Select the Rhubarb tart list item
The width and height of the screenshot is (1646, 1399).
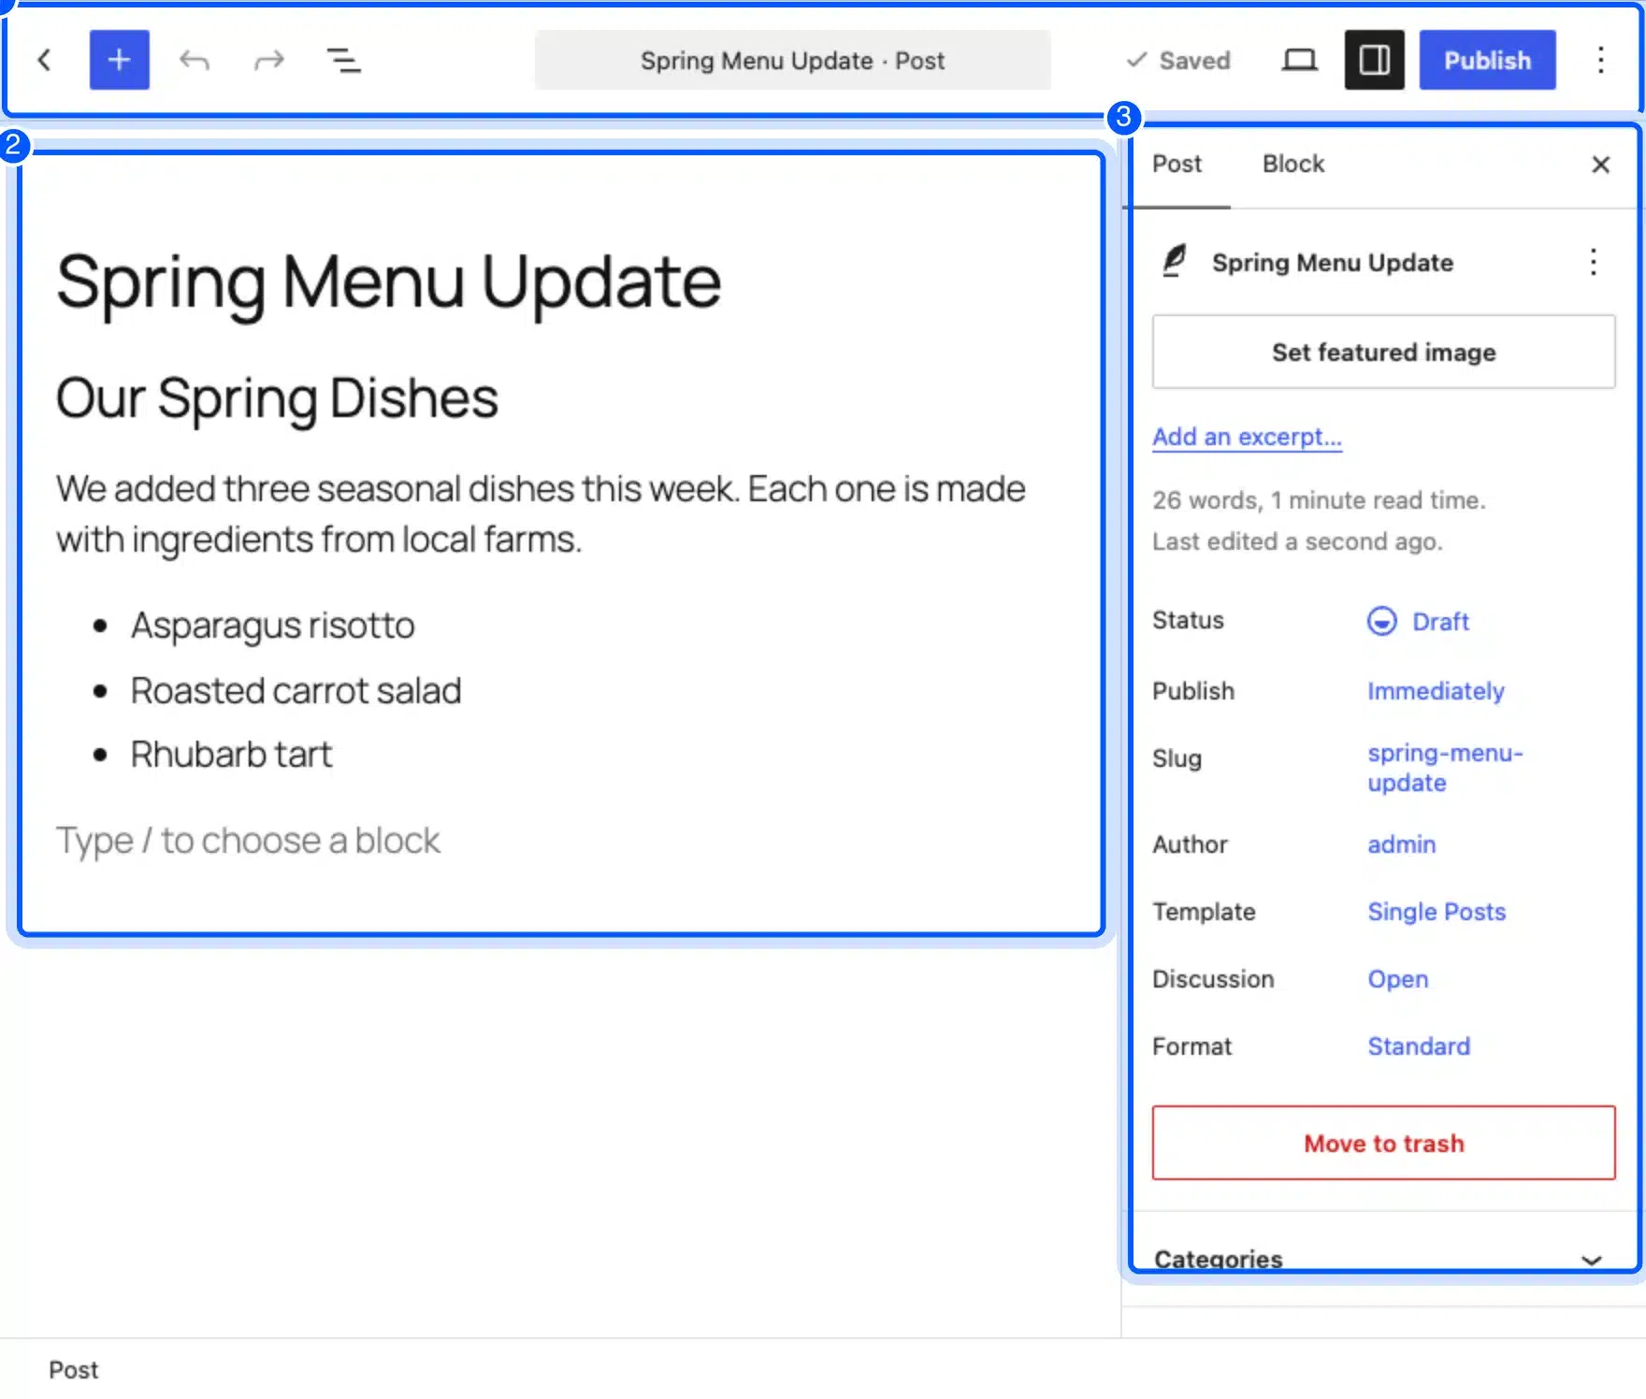(x=231, y=754)
